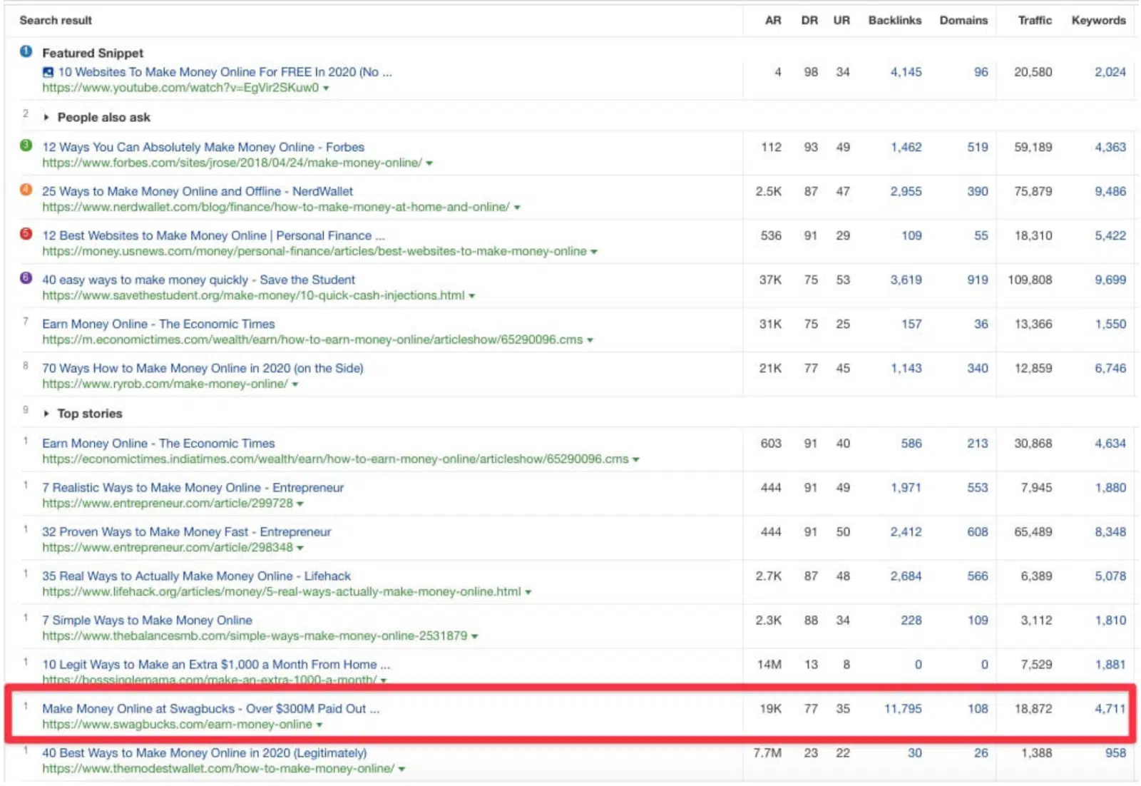
Task: Sort by the DR column header
Action: (809, 21)
